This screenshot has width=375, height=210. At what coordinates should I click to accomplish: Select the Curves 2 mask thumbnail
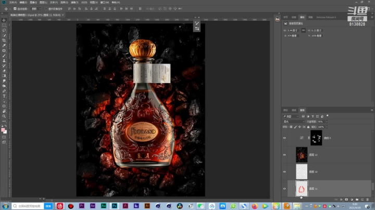pyautogui.click(x=316, y=138)
